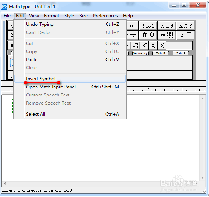The image size is (209, 197).
Task: Open the Format menu
Action: pos(51,16)
